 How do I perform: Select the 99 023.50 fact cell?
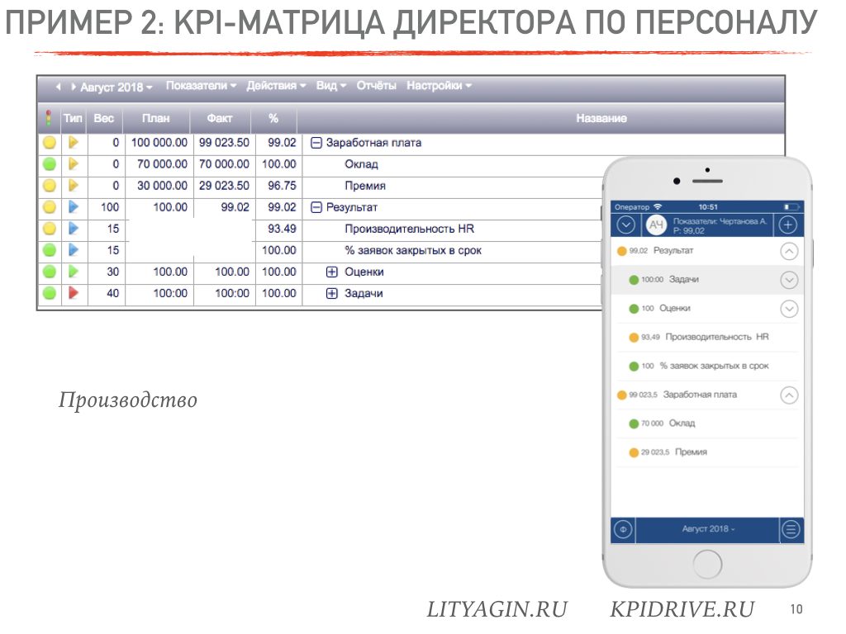pos(224,143)
